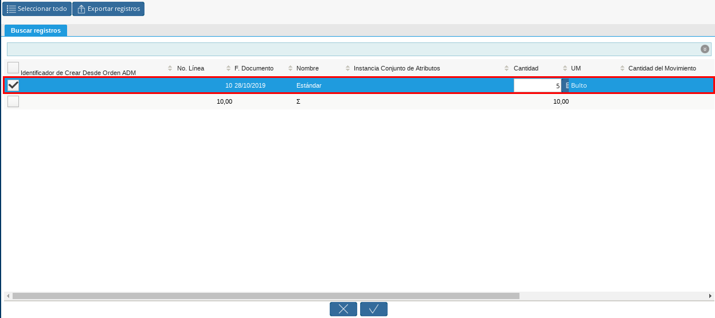Click the horizontal scrollbar thumb
Image resolution: width=715 pixels, height=318 pixels.
point(265,296)
